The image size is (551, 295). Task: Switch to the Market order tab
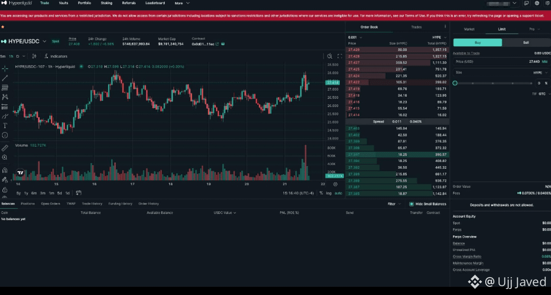(x=469, y=29)
